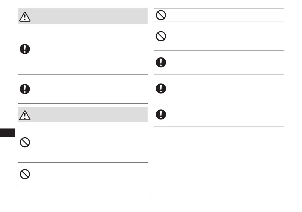Click the top border line of right column

tap(219, 8)
